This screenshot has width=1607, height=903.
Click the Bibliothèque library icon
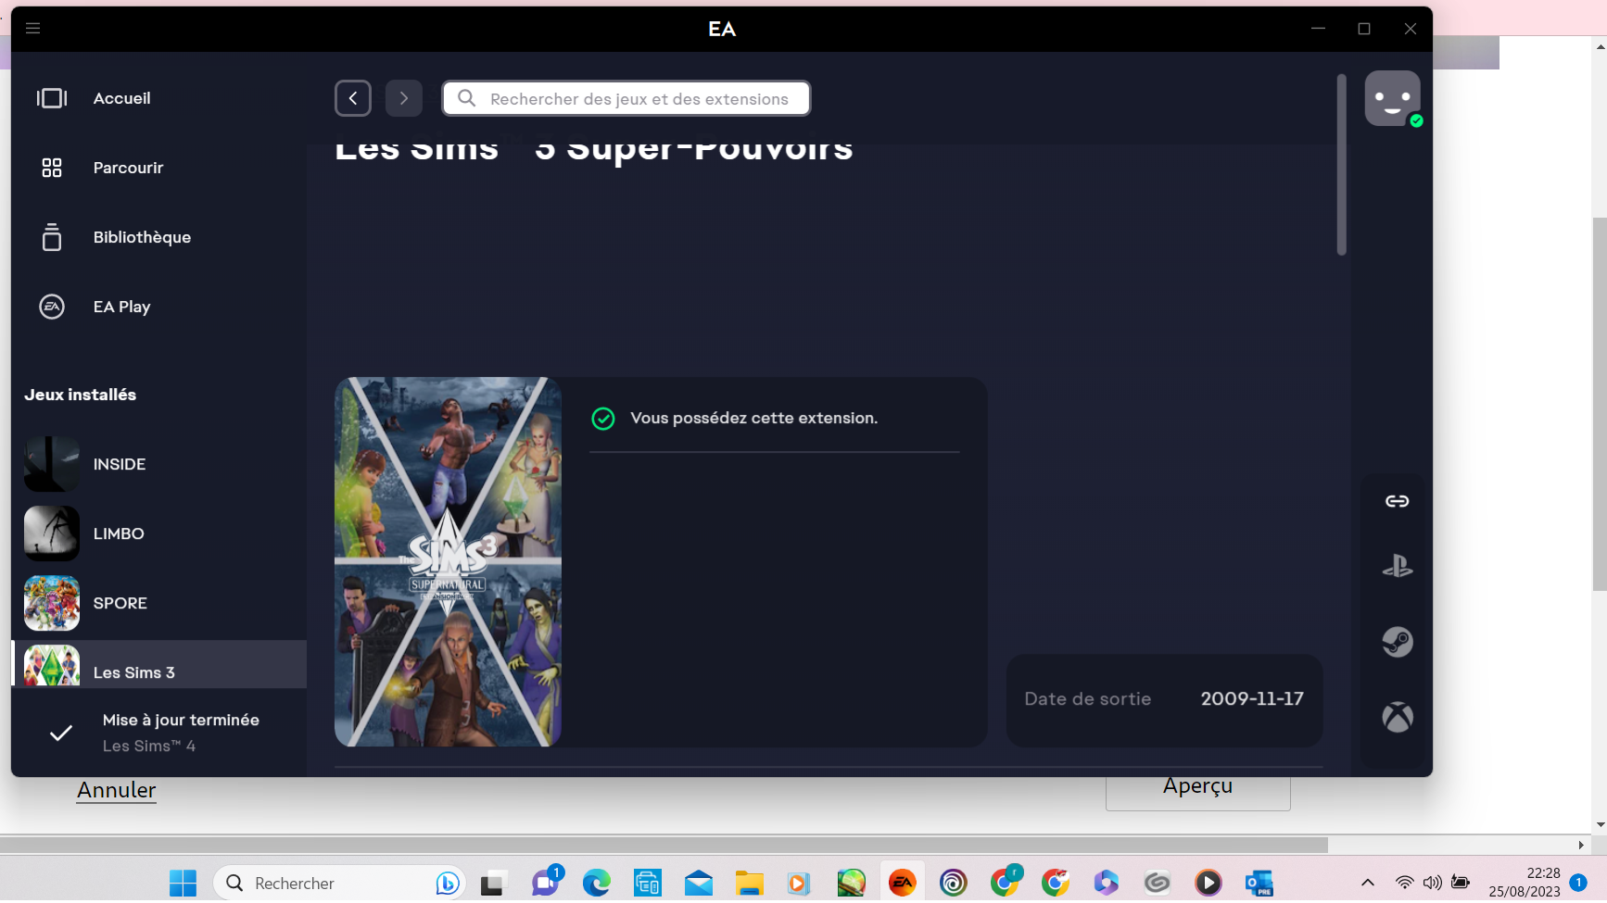[x=52, y=237]
